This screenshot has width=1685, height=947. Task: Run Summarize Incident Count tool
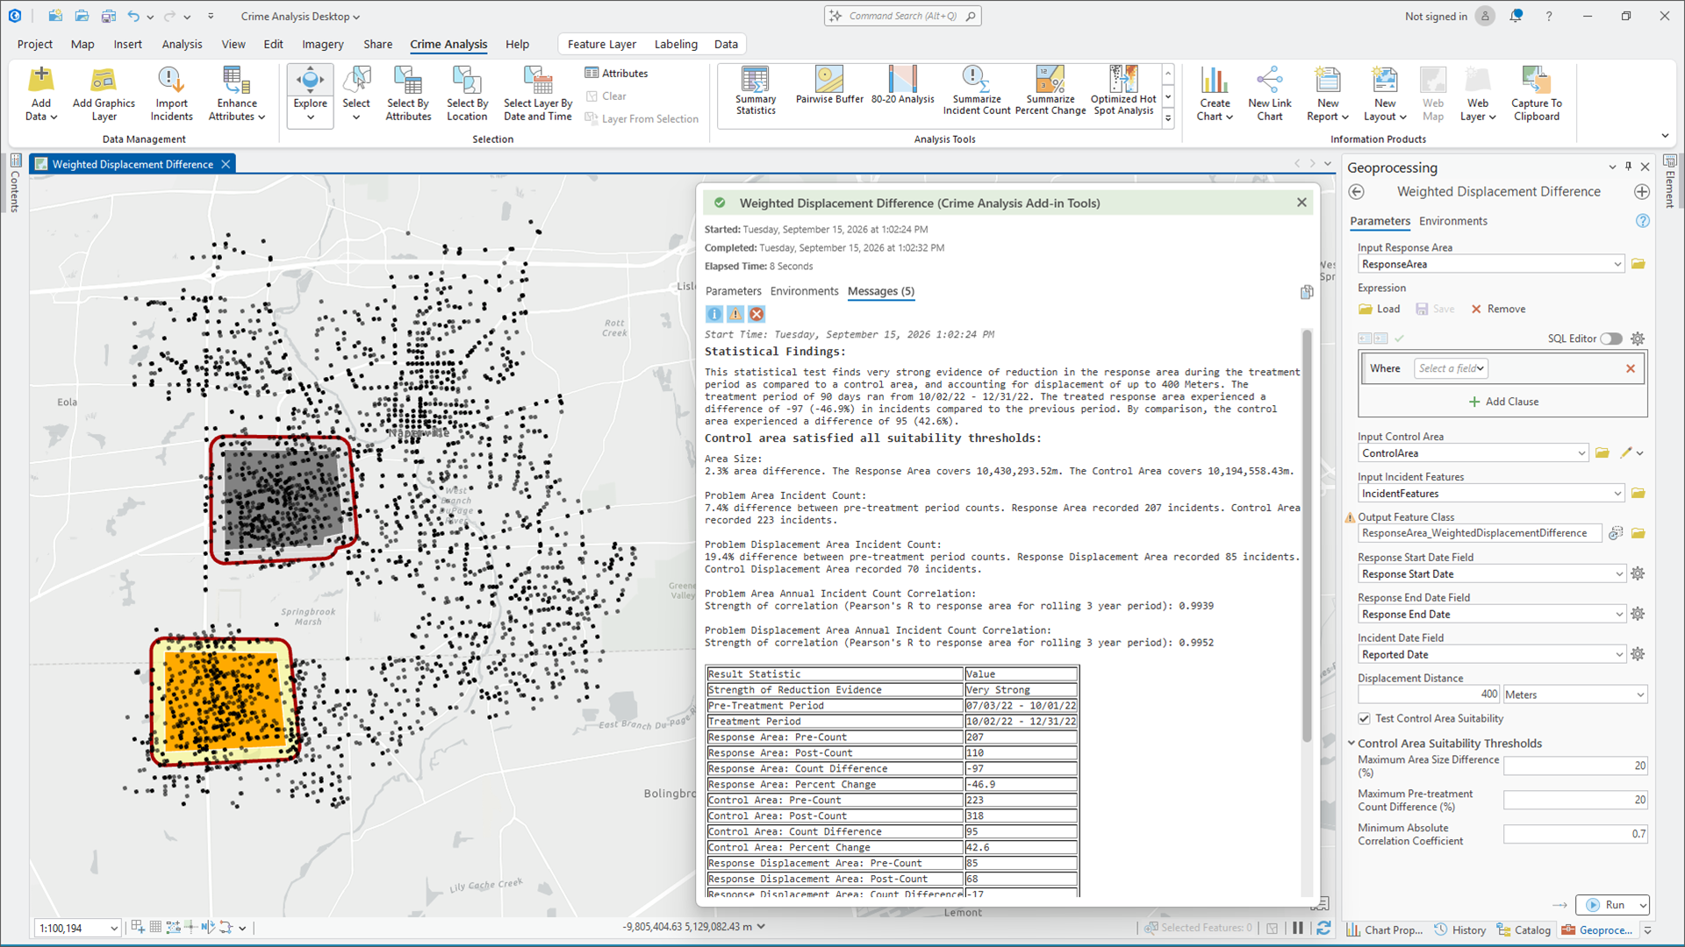coord(976,91)
